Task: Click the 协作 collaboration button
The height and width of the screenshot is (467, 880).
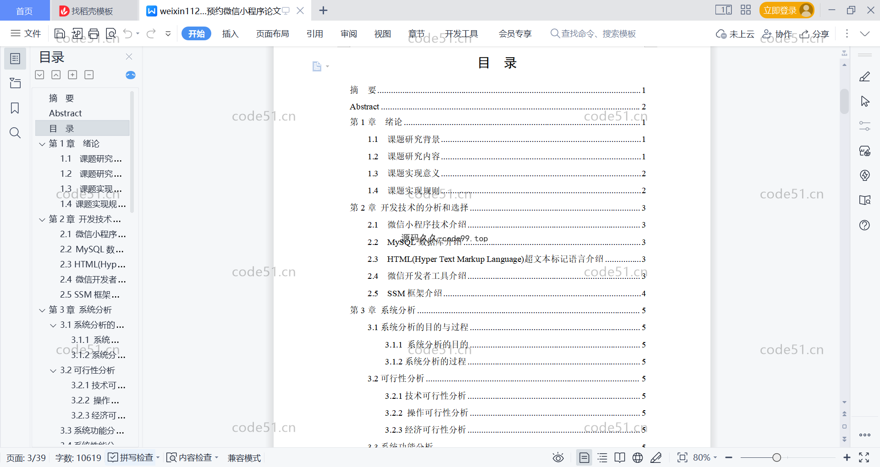Action: [777, 33]
